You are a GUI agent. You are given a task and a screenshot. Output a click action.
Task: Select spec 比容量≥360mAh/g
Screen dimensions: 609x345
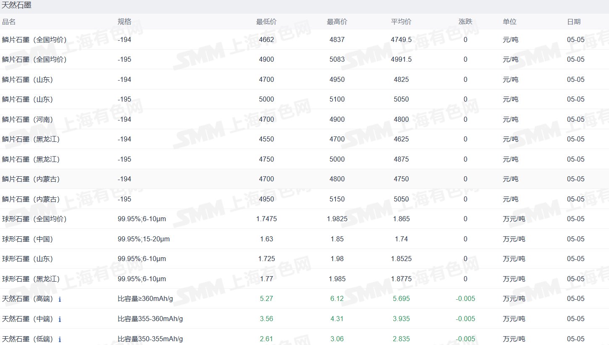pos(146,299)
